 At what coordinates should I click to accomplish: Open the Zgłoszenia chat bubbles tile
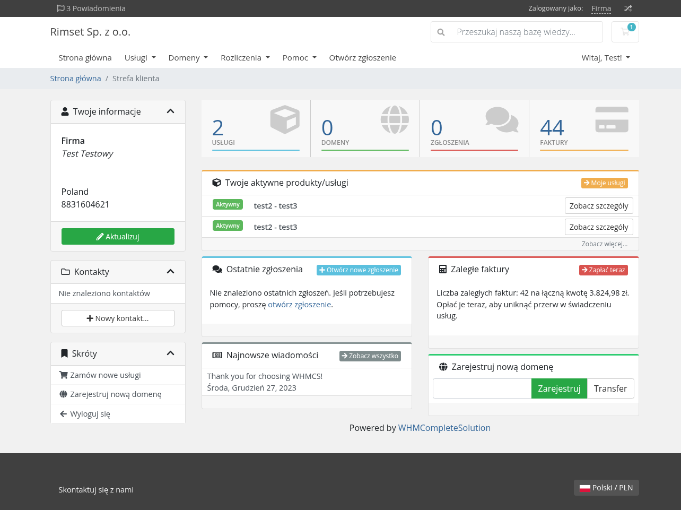click(474, 128)
